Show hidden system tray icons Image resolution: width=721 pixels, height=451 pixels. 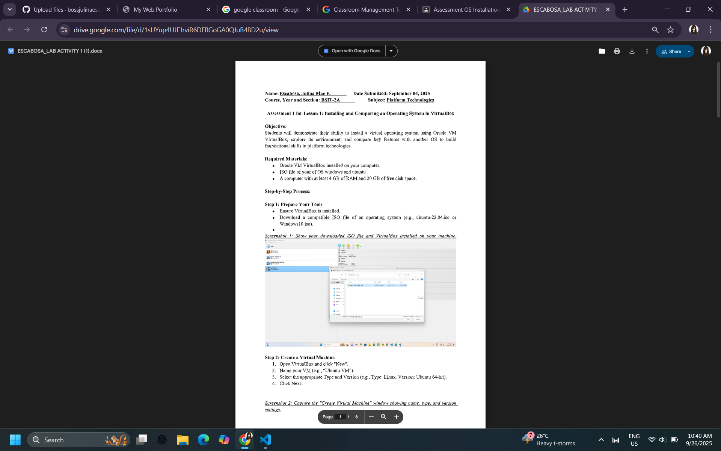[601, 440]
